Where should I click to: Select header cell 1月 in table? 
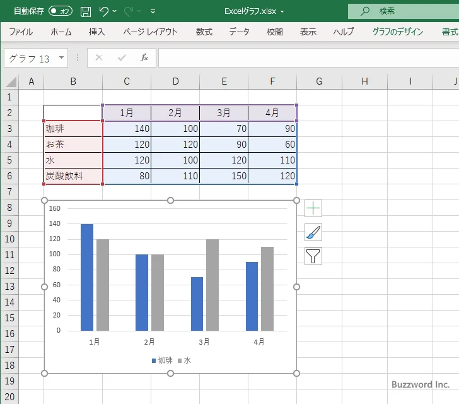tap(127, 112)
